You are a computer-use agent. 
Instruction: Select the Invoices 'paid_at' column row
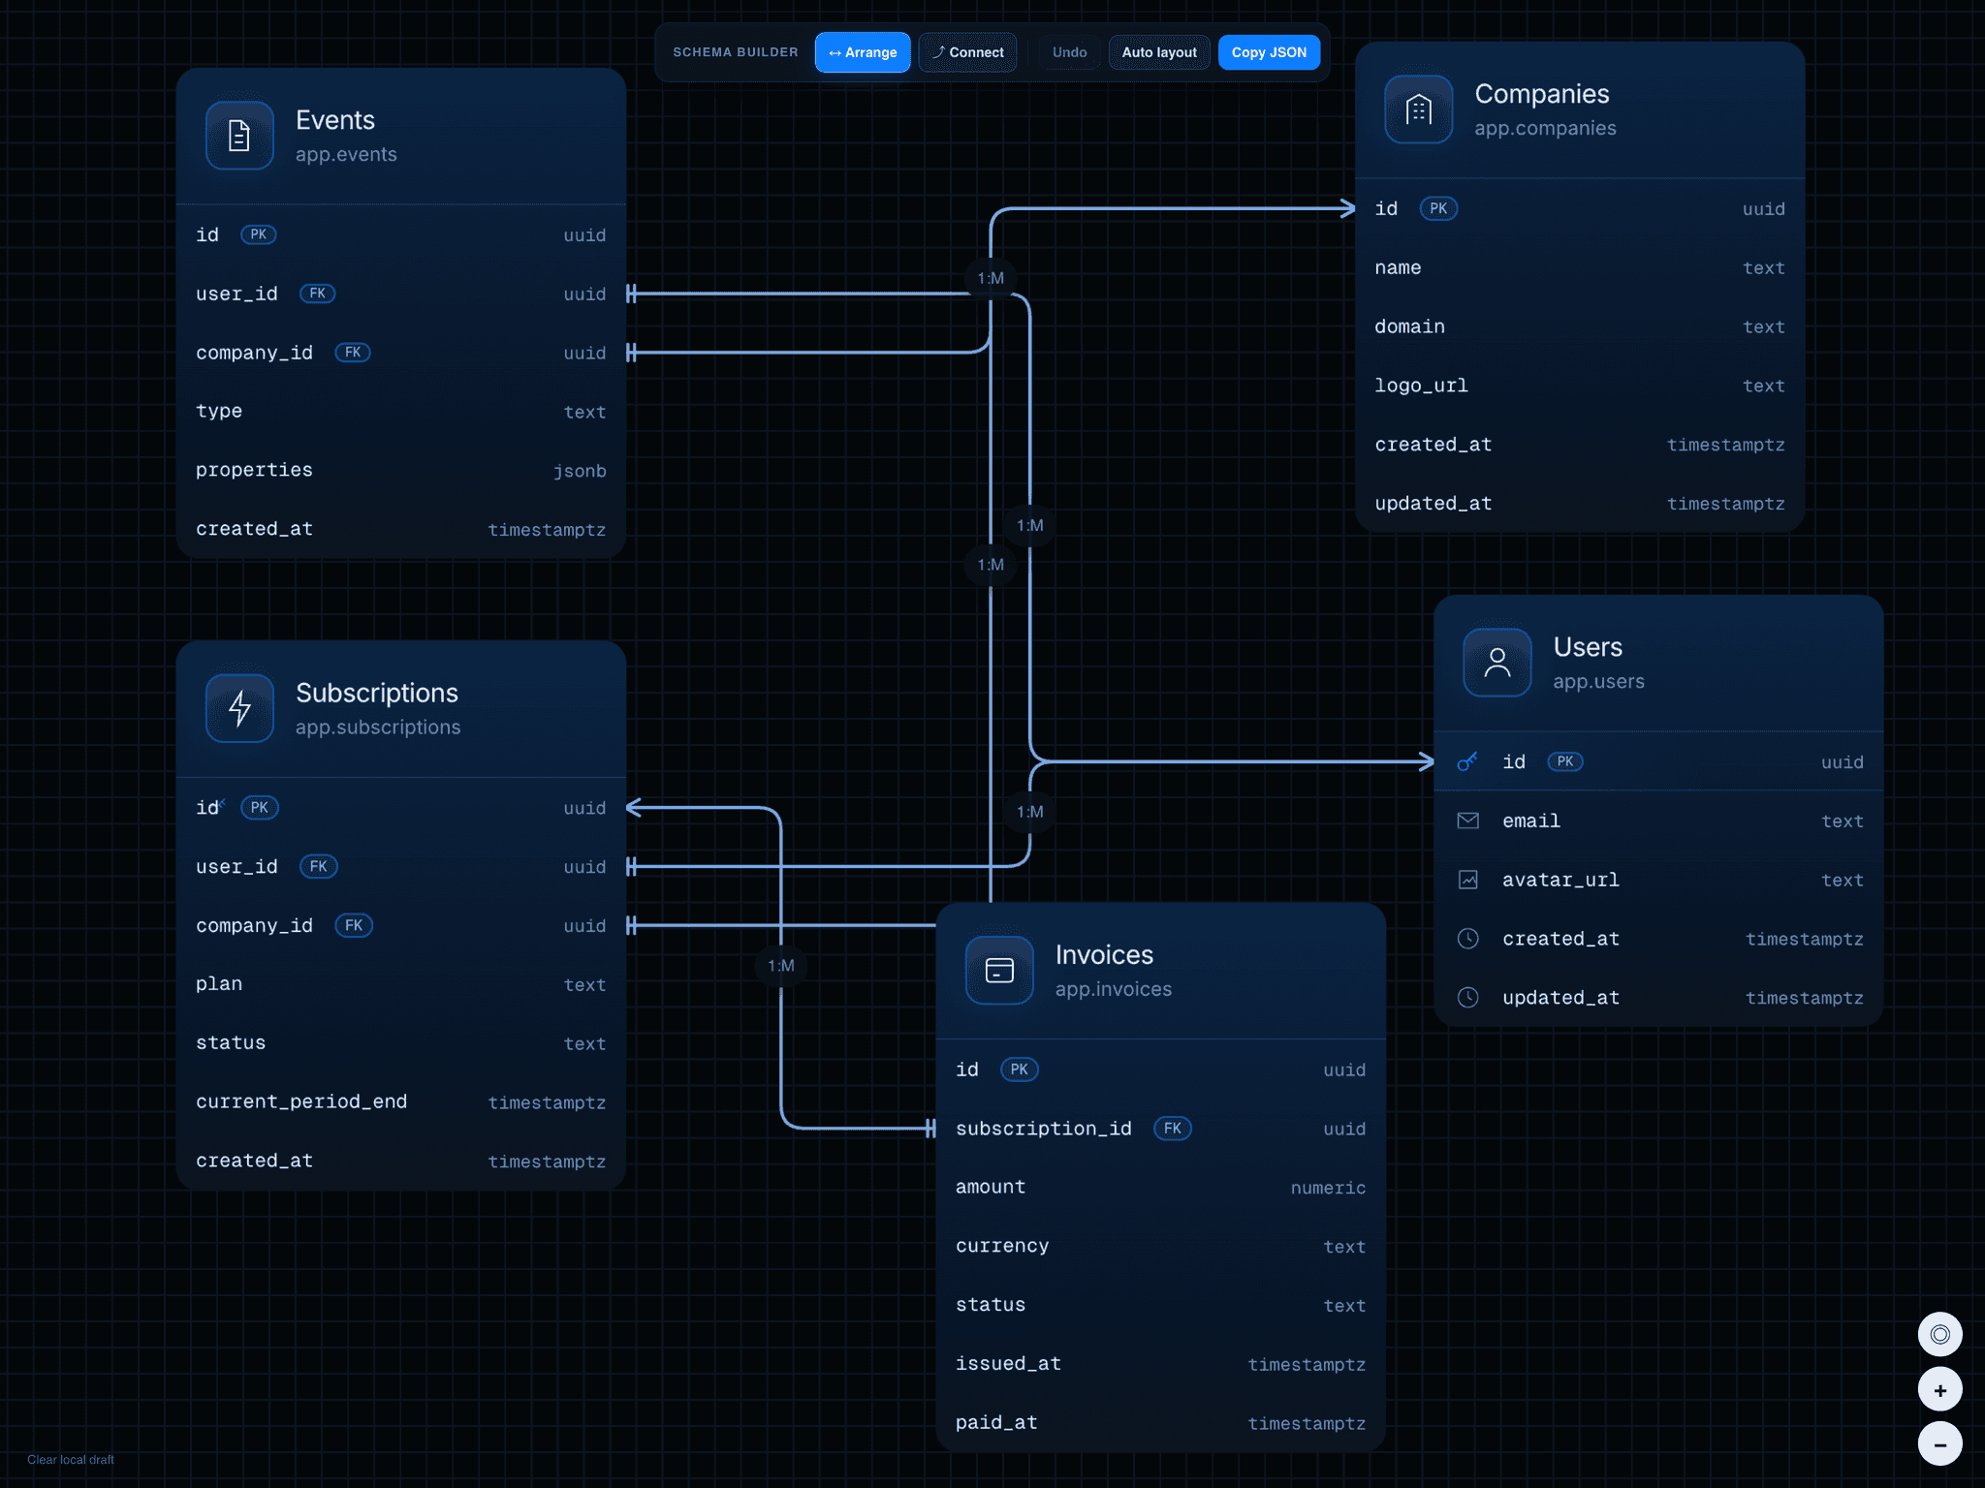pos(1161,1423)
